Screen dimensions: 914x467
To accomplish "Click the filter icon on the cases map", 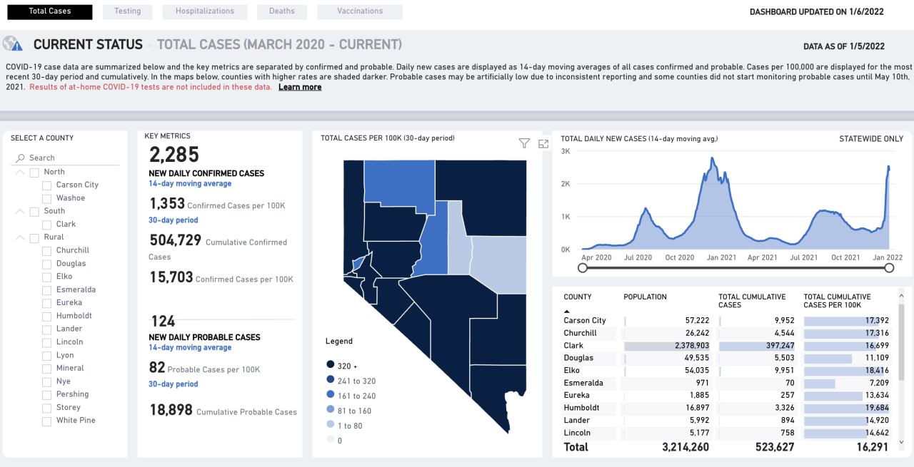I will 524,143.
